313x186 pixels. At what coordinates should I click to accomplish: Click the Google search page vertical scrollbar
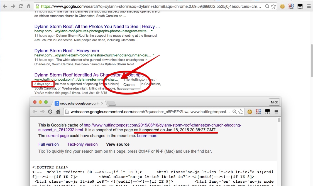click(x=312, y=61)
